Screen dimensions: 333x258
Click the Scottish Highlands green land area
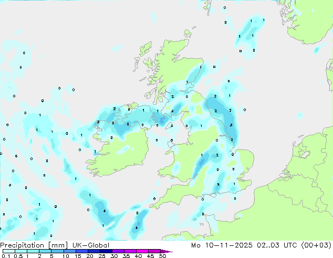pyautogui.click(x=170, y=64)
